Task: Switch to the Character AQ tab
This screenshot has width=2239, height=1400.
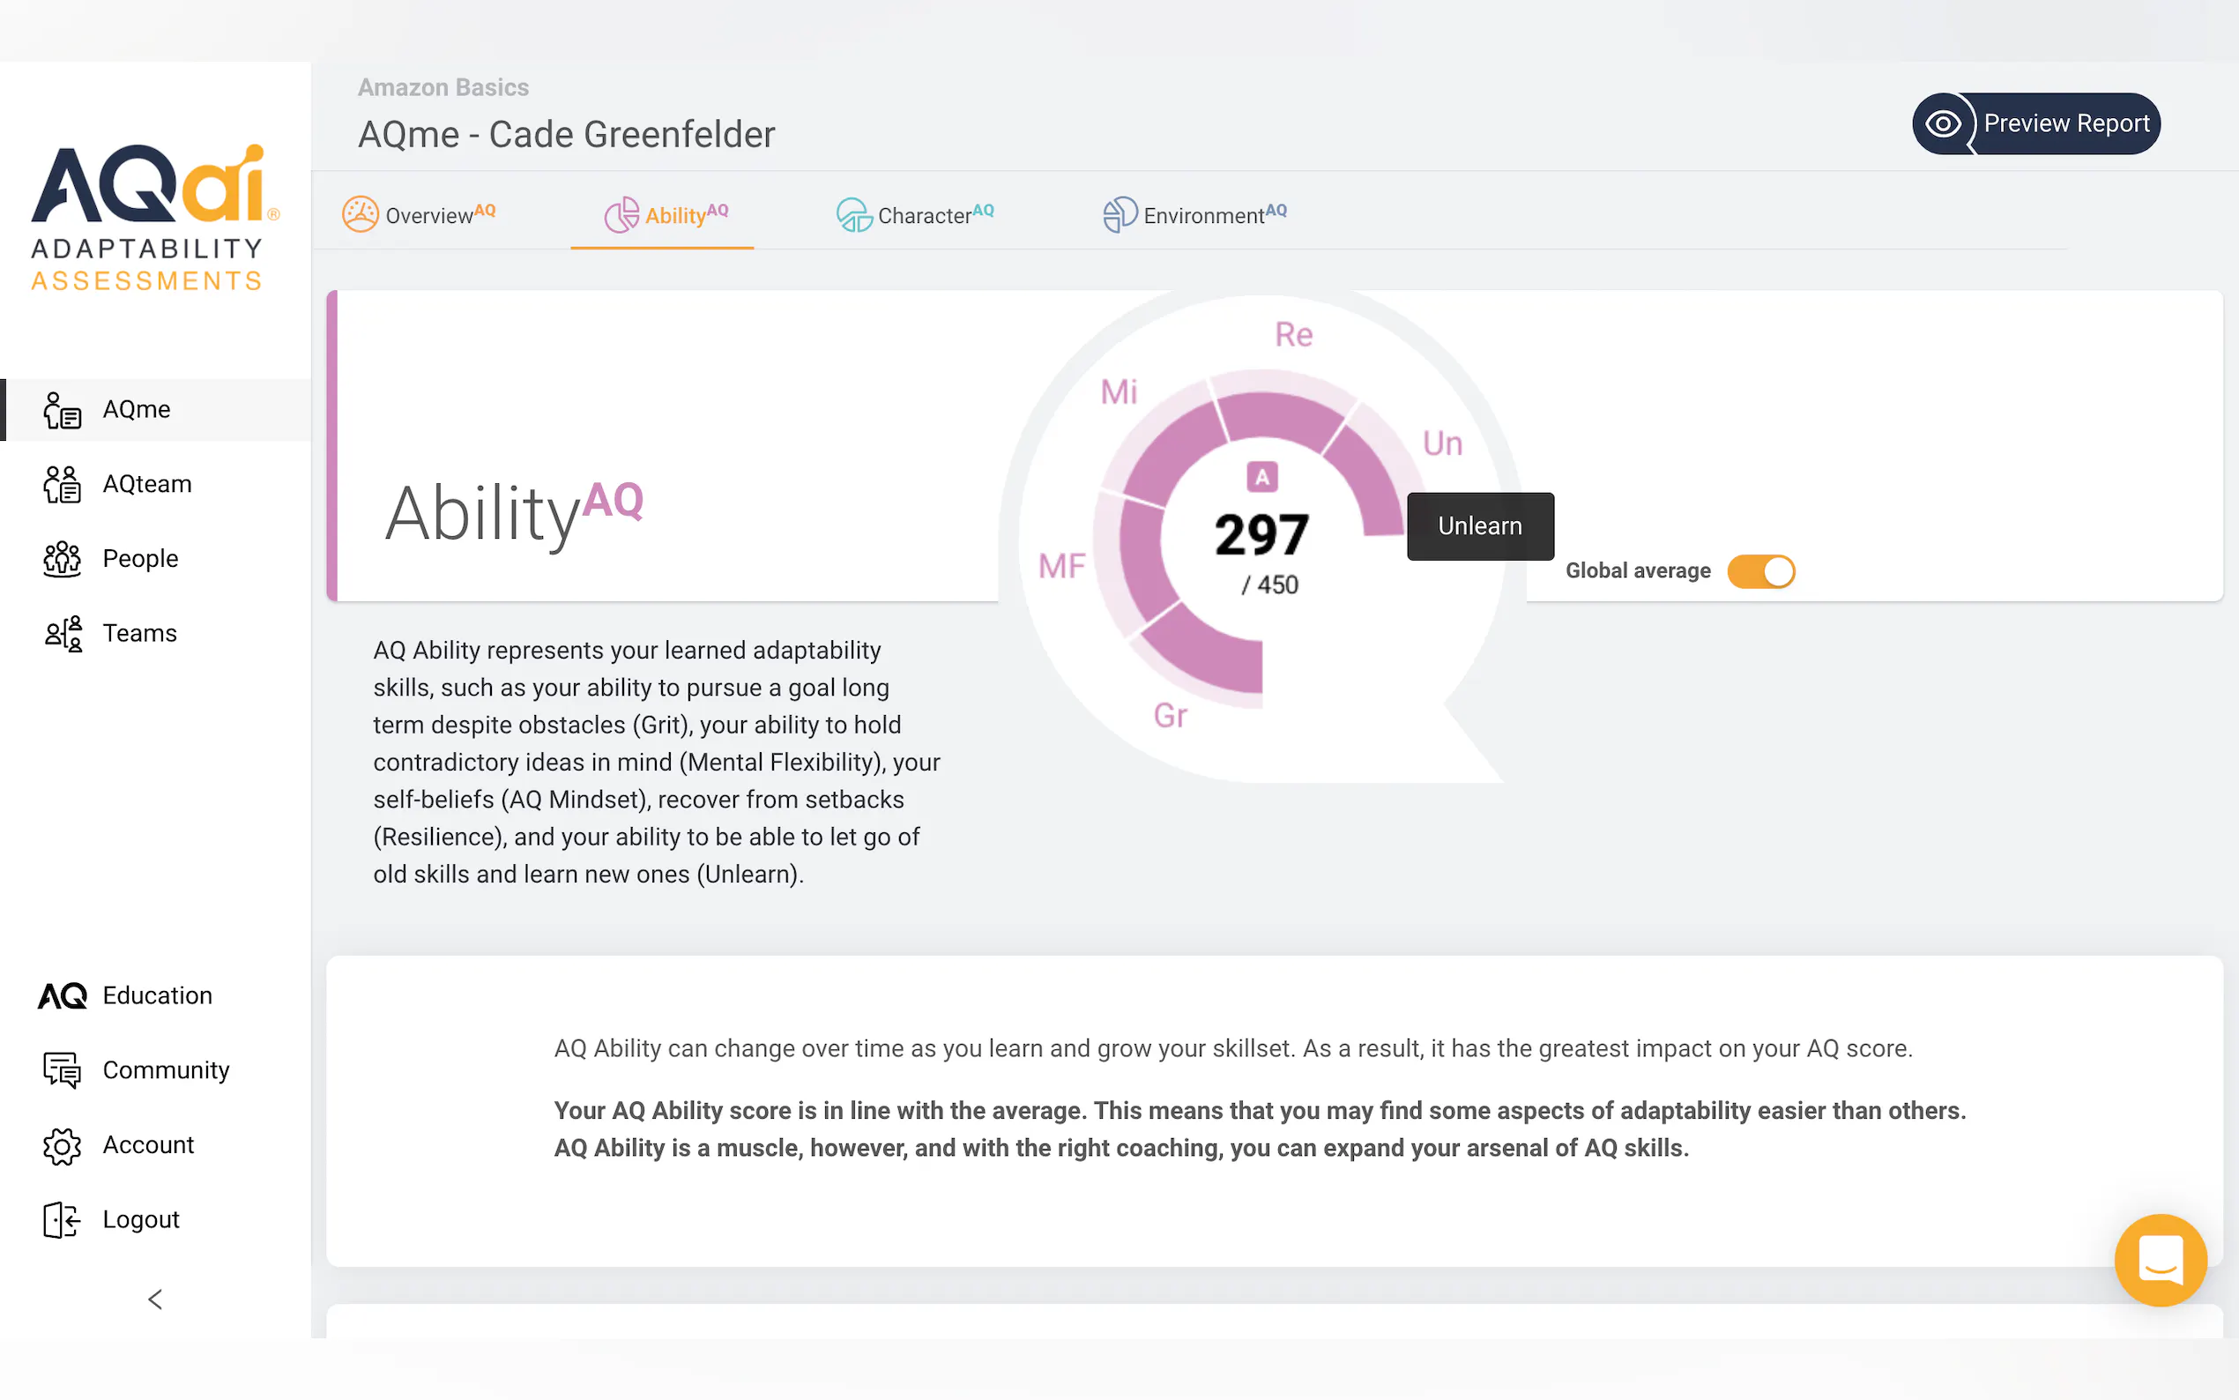Action: pos(914,215)
